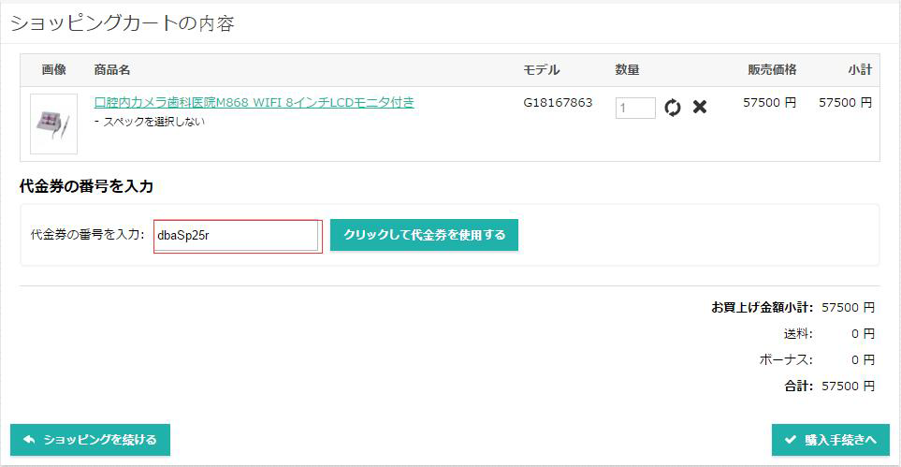
Task: Click the refresh quantity icon
Action: (x=673, y=108)
